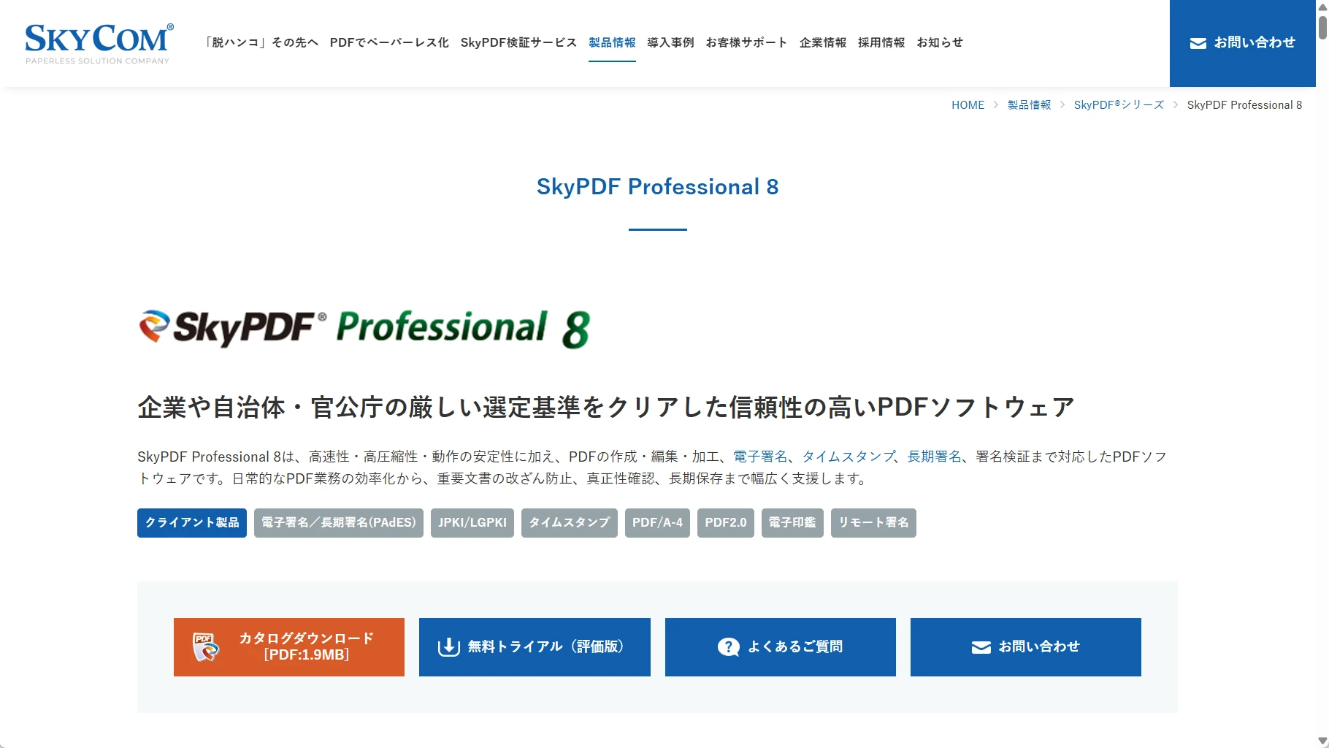The width and height of the screenshot is (1329, 748).
Task: Click the lower お問い合わせ button
Action: (1026, 647)
